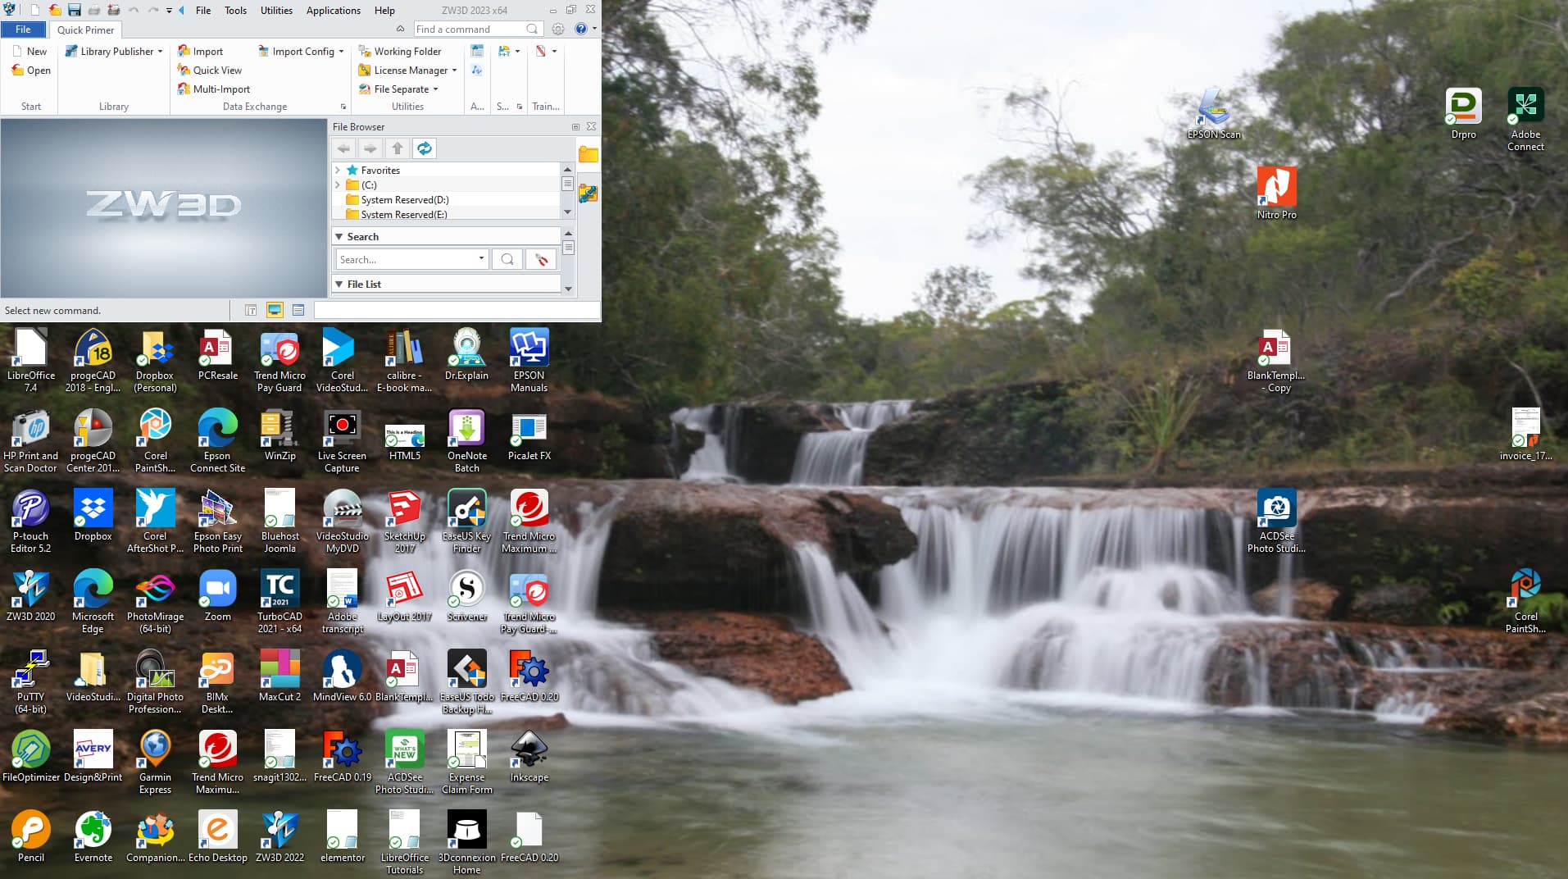Click the Working Folder tool
The image size is (1568, 879).
click(x=400, y=52)
